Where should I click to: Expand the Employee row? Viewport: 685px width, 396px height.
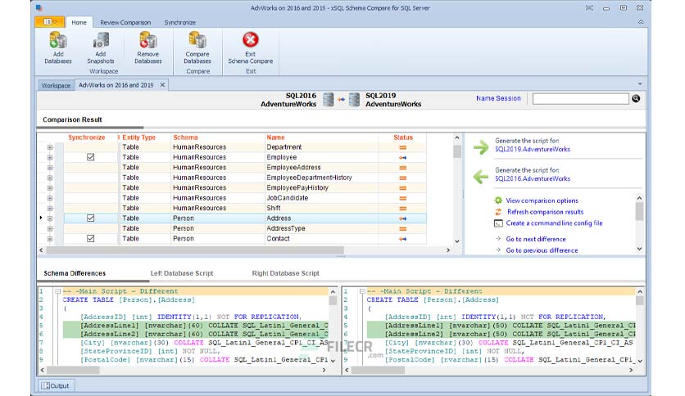pos(50,157)
